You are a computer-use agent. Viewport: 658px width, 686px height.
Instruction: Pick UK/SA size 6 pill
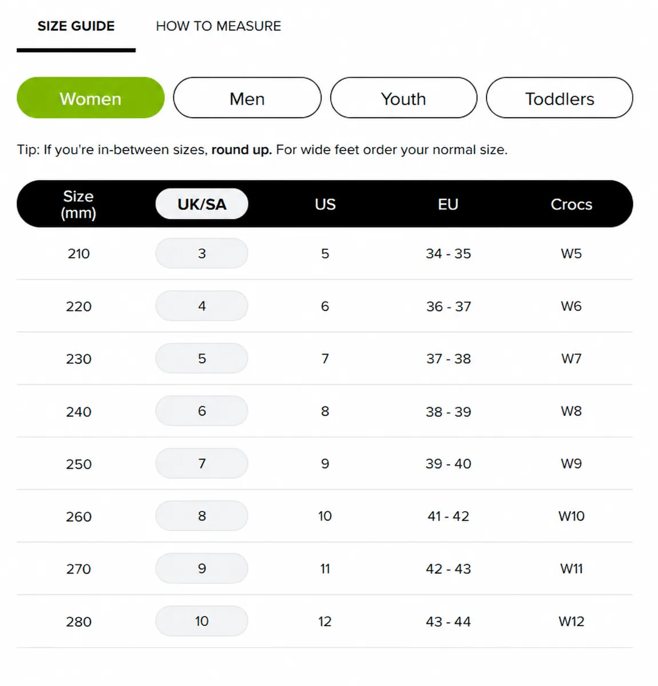[202, 411]
